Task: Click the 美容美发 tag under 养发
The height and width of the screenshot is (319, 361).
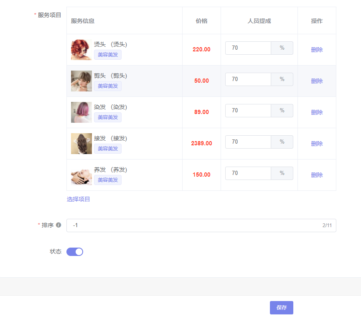Action: pyautogui.click(x=108, y=180)
